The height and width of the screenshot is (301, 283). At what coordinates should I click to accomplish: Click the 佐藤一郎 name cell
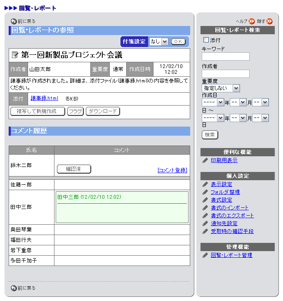click(31, 185)
